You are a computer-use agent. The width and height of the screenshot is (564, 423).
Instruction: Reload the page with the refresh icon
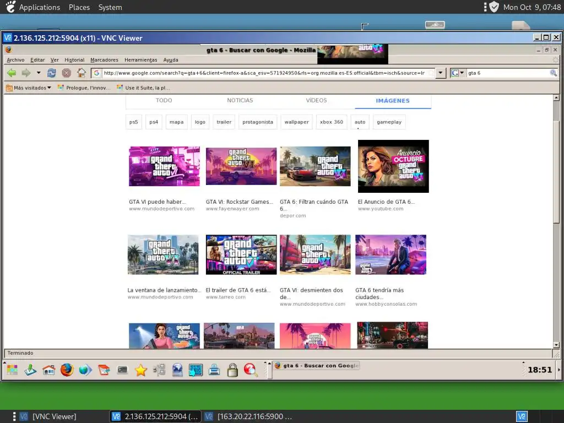(51, 73)
